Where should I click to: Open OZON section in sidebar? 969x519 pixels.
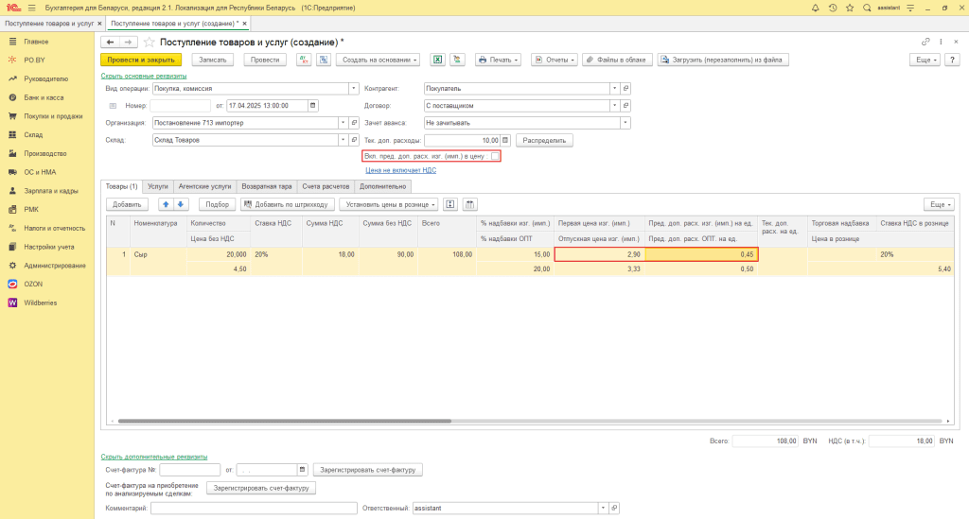pyautogui.click(x=33, y=284)
